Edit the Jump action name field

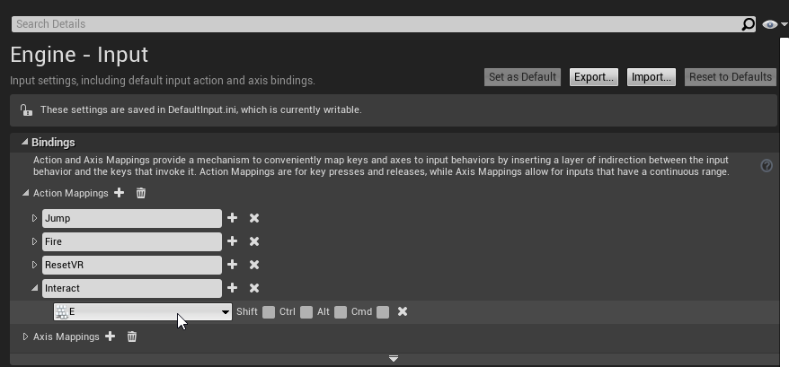click(132, 218)
